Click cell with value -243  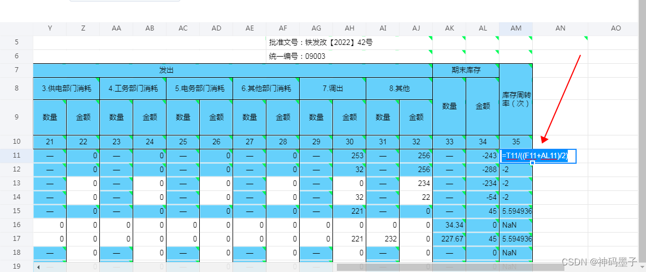point(482,156)
